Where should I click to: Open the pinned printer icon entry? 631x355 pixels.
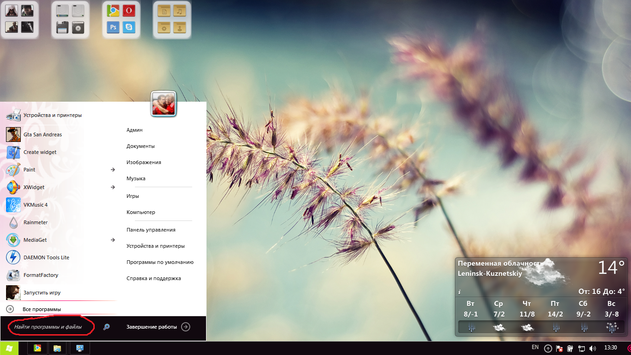60,115
